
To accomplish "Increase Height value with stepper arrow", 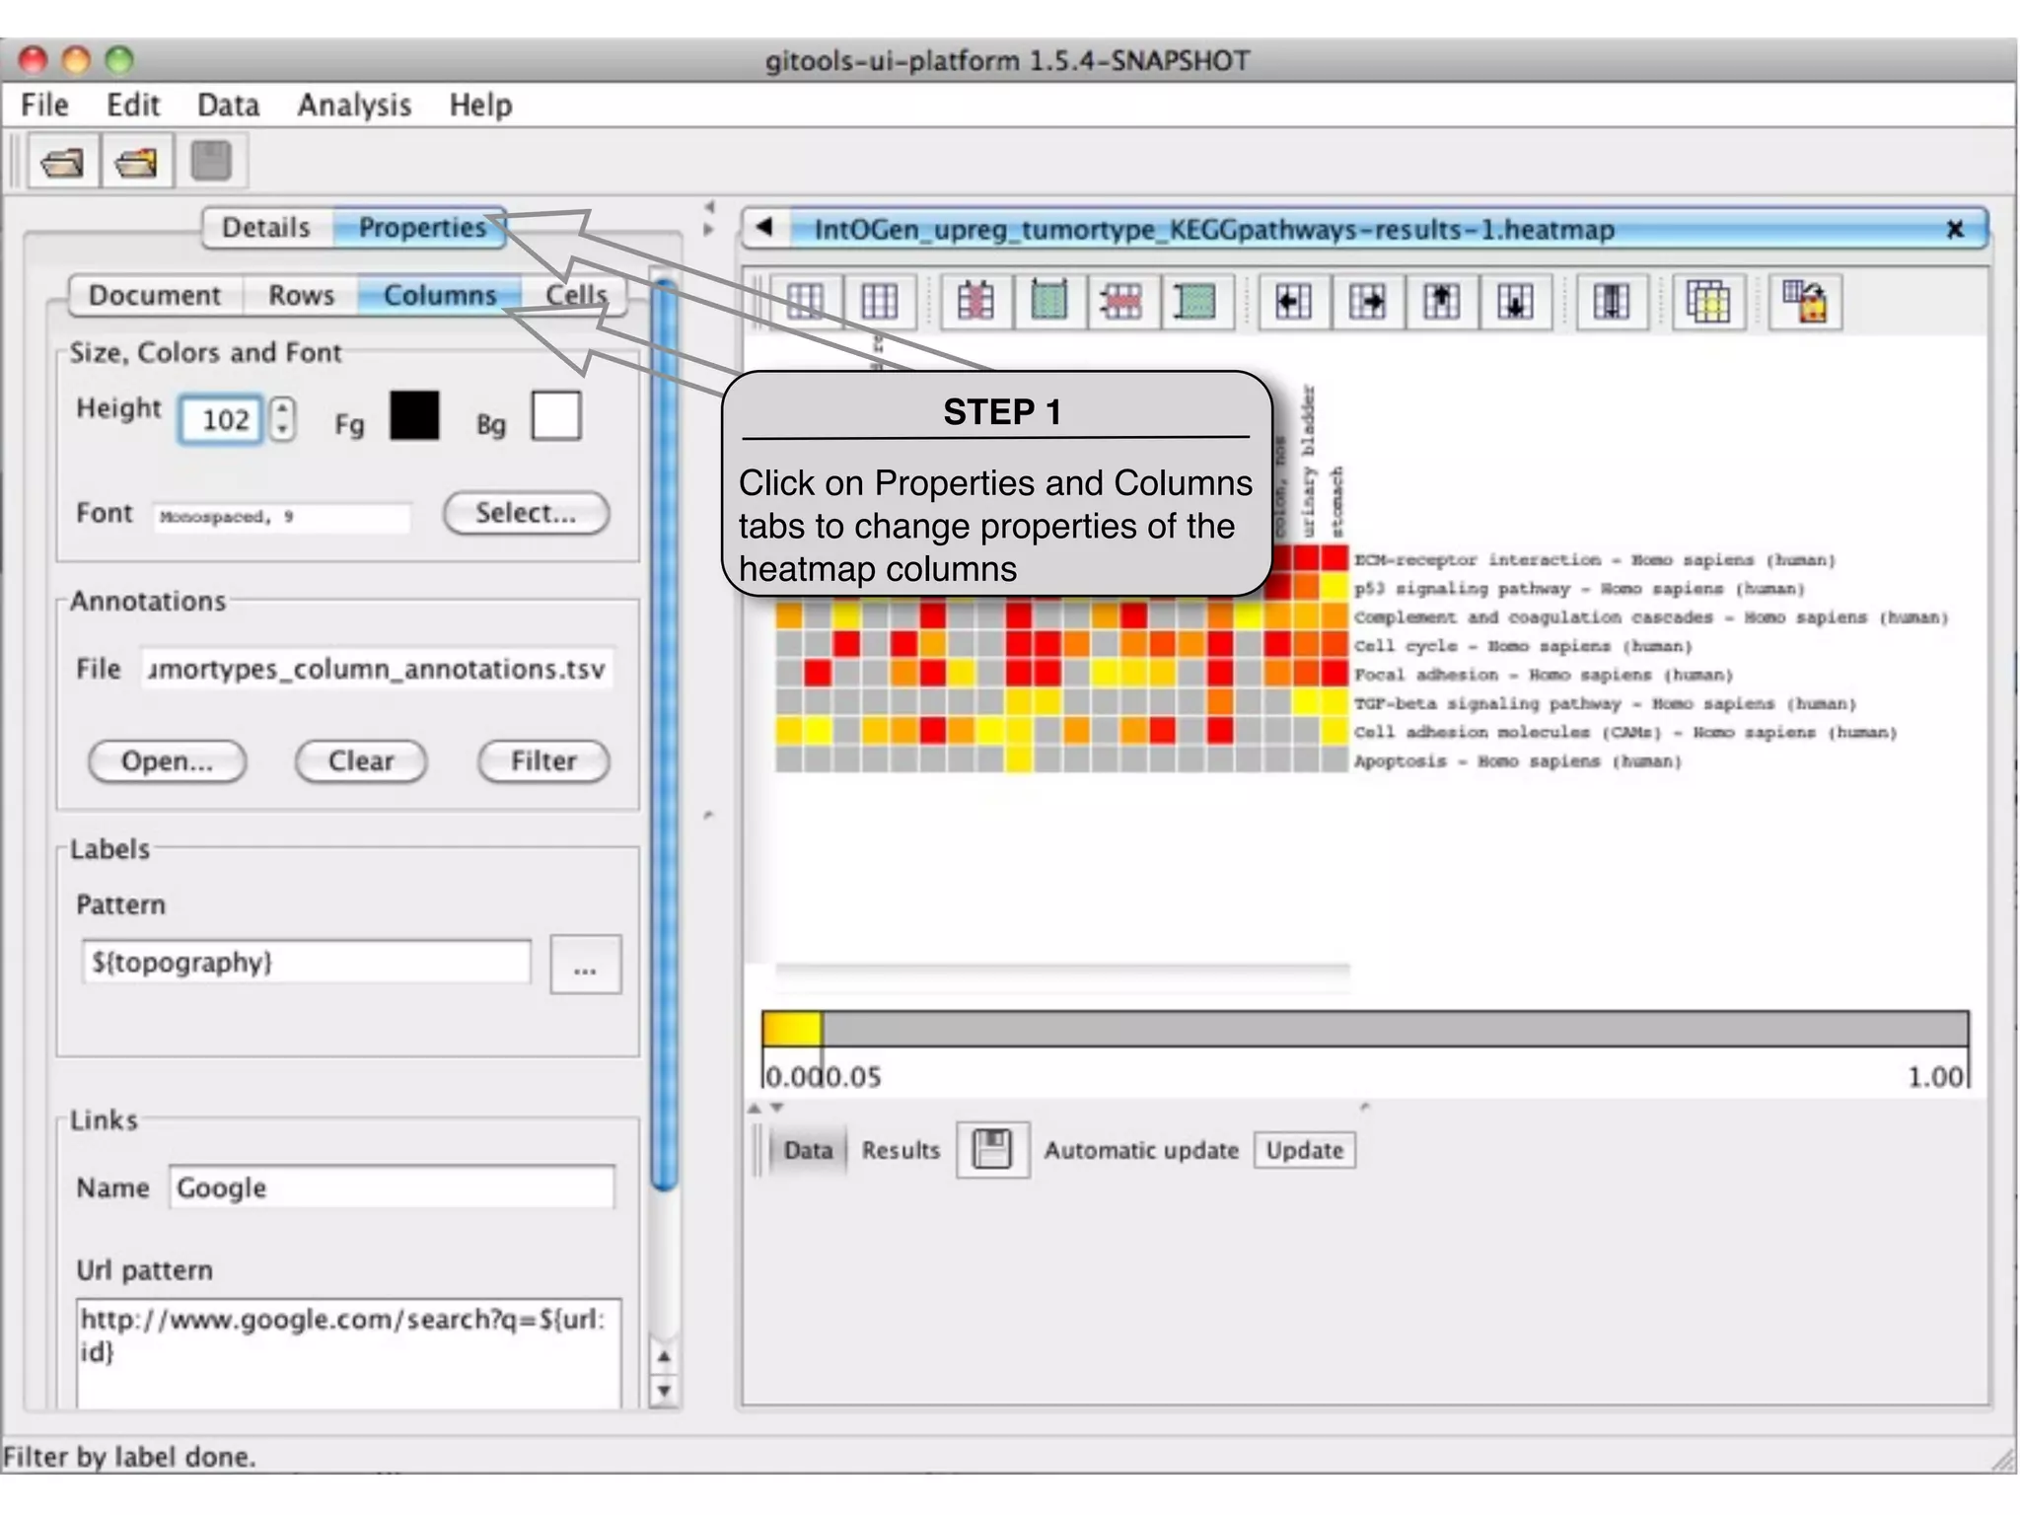I will (283, 407).
